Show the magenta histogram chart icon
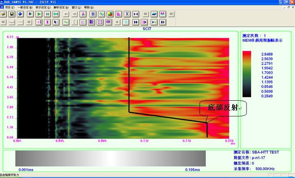Viewport: 295px width, 178px height. [x=118, y=14]
